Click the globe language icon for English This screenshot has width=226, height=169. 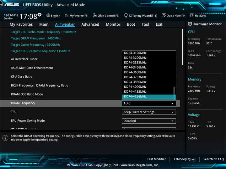(48, 16)
